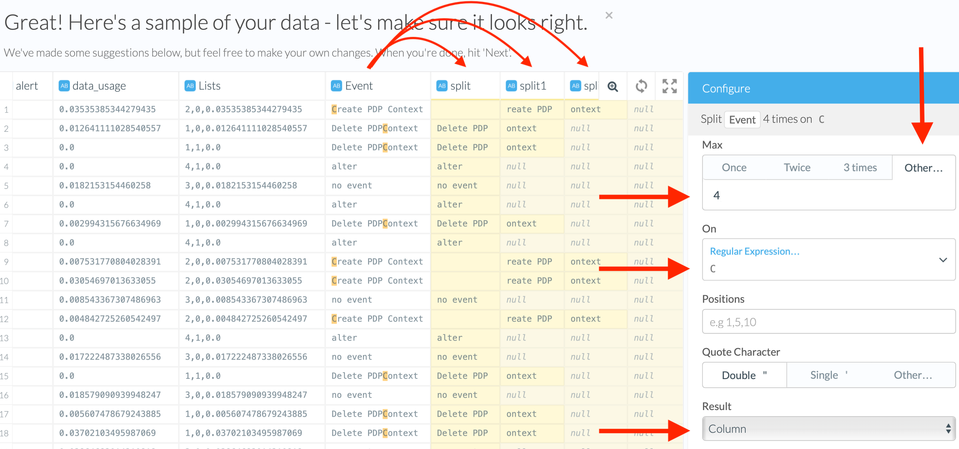Select Once as max split option

(x=734, y=168)
